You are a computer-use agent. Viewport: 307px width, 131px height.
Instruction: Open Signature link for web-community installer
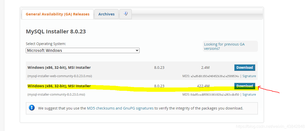pyautogui.click(x=249, y=76)
